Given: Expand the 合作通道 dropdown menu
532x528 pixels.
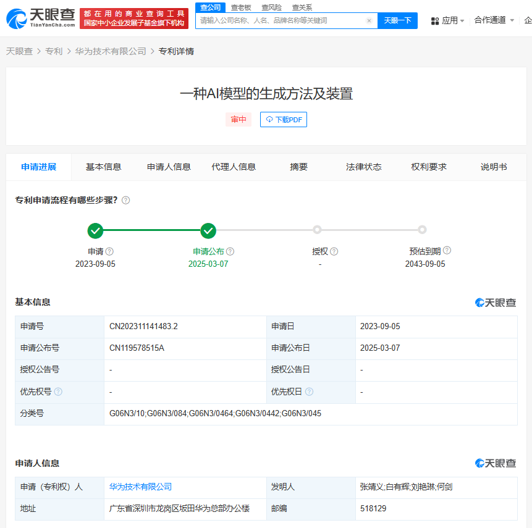Looking at the screenshot, I should pos(494,20).
